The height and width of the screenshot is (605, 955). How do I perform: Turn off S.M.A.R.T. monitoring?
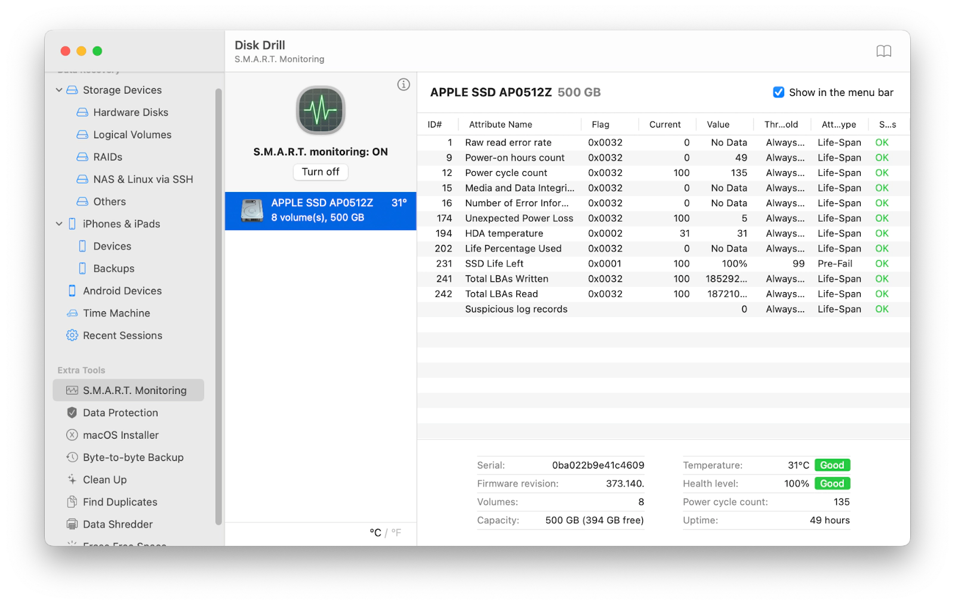(x=321, y=172)
